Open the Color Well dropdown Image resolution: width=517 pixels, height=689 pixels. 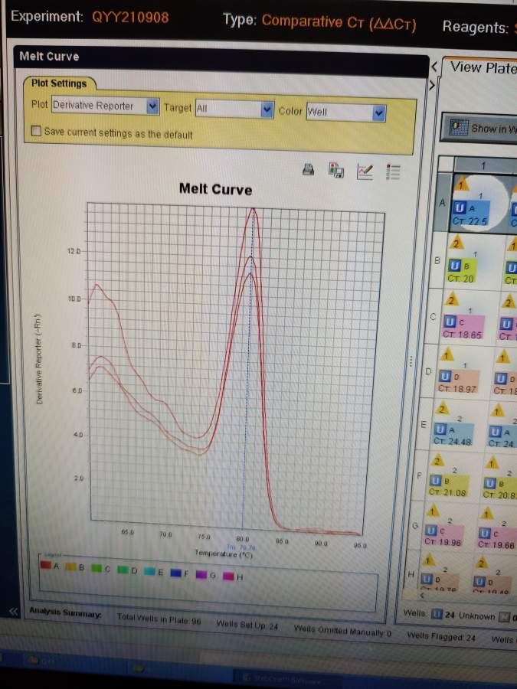click(x=379, y=113)
